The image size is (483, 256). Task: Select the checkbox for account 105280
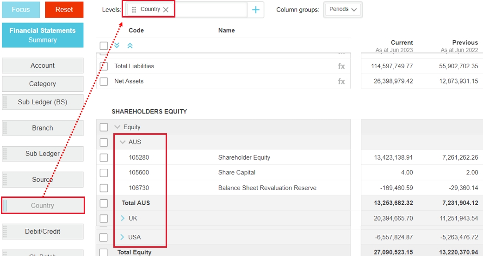pyautogui.click(x=104, y=158)
